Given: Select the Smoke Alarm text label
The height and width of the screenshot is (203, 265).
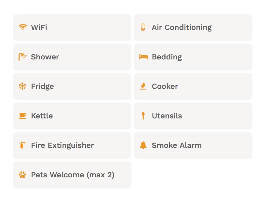Looking at the screenshot, I should click(x=177, y=145).
